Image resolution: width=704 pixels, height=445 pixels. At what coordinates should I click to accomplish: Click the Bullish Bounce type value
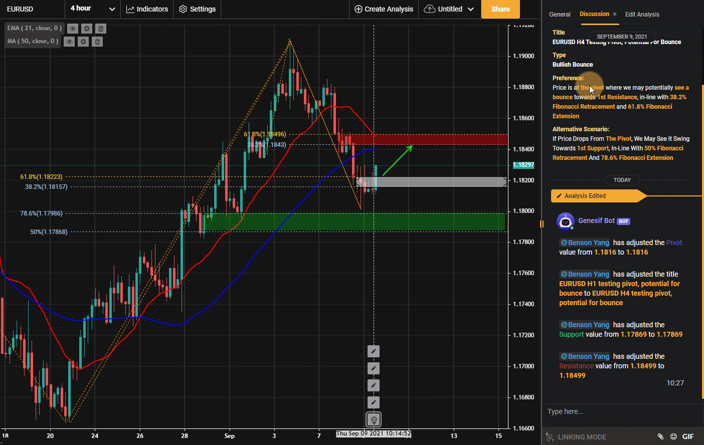(573, 65)
